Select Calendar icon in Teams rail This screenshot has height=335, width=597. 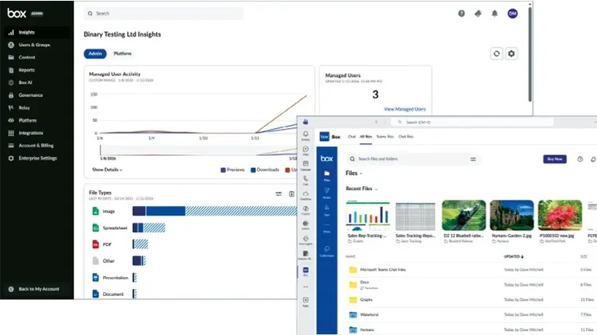coord(306,164)
